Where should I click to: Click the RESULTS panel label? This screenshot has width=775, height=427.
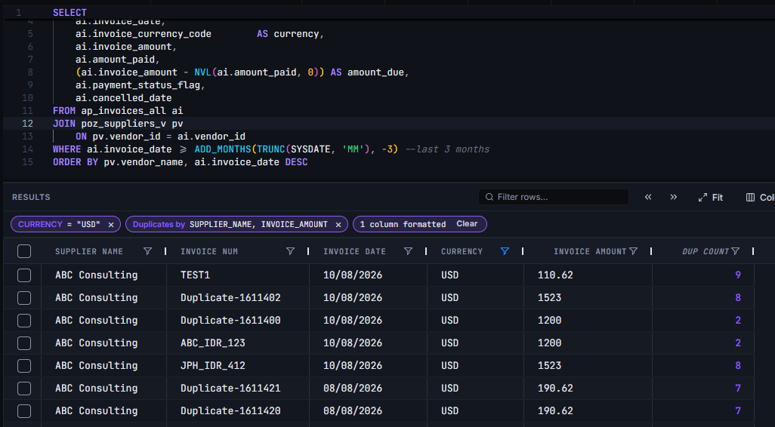[31, 197]
